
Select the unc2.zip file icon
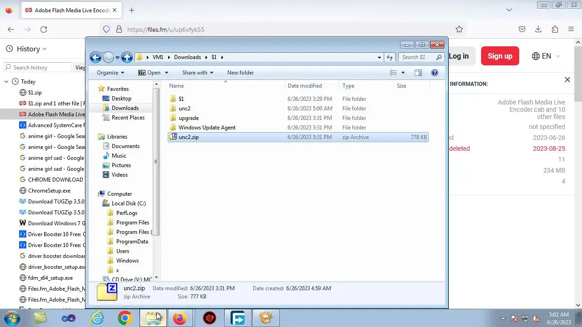(173, 137)
